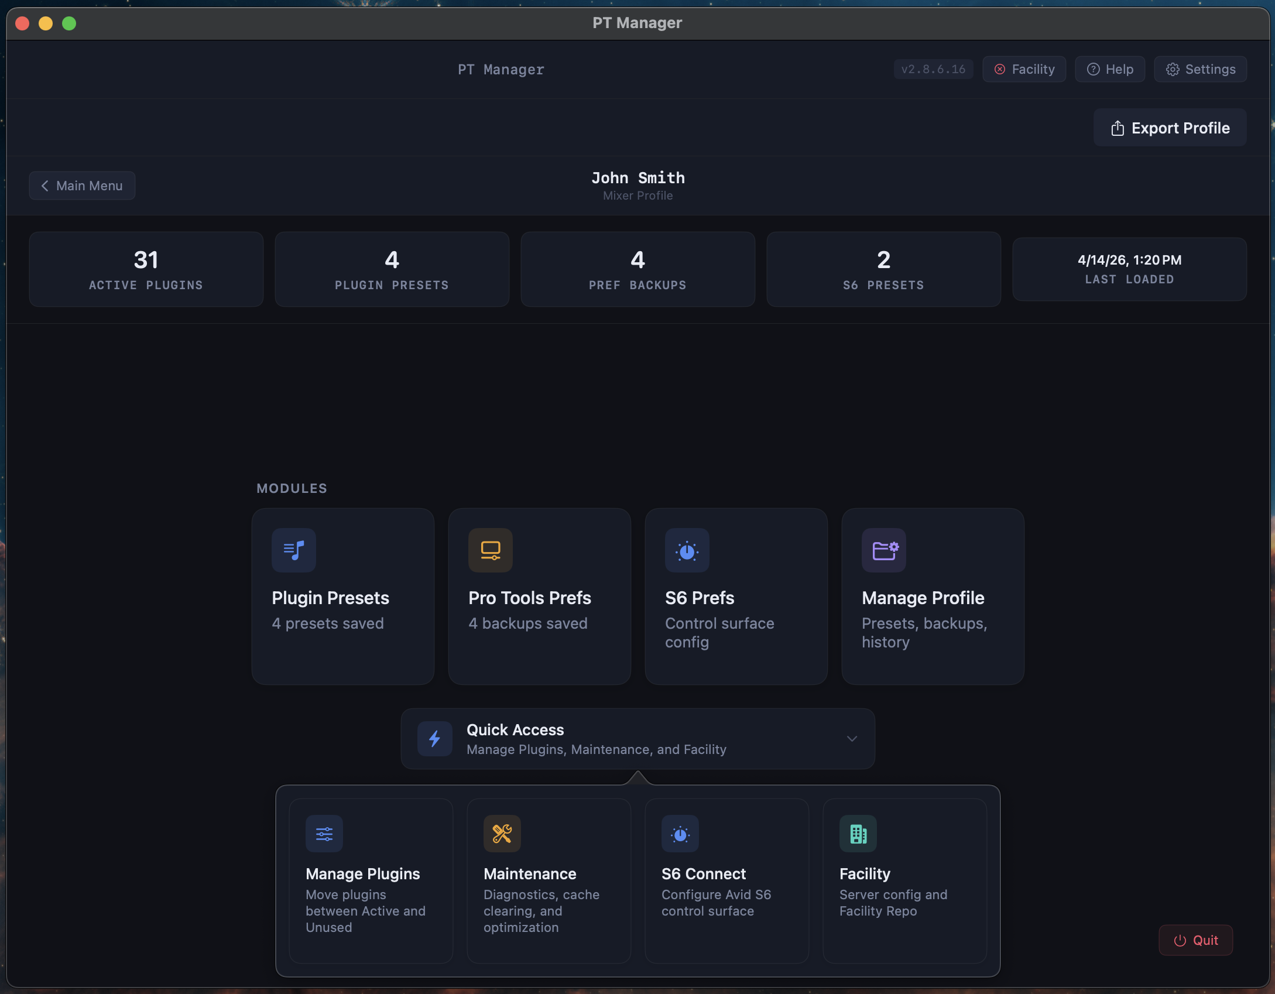Click the PT Manager header label

[501, 70]
